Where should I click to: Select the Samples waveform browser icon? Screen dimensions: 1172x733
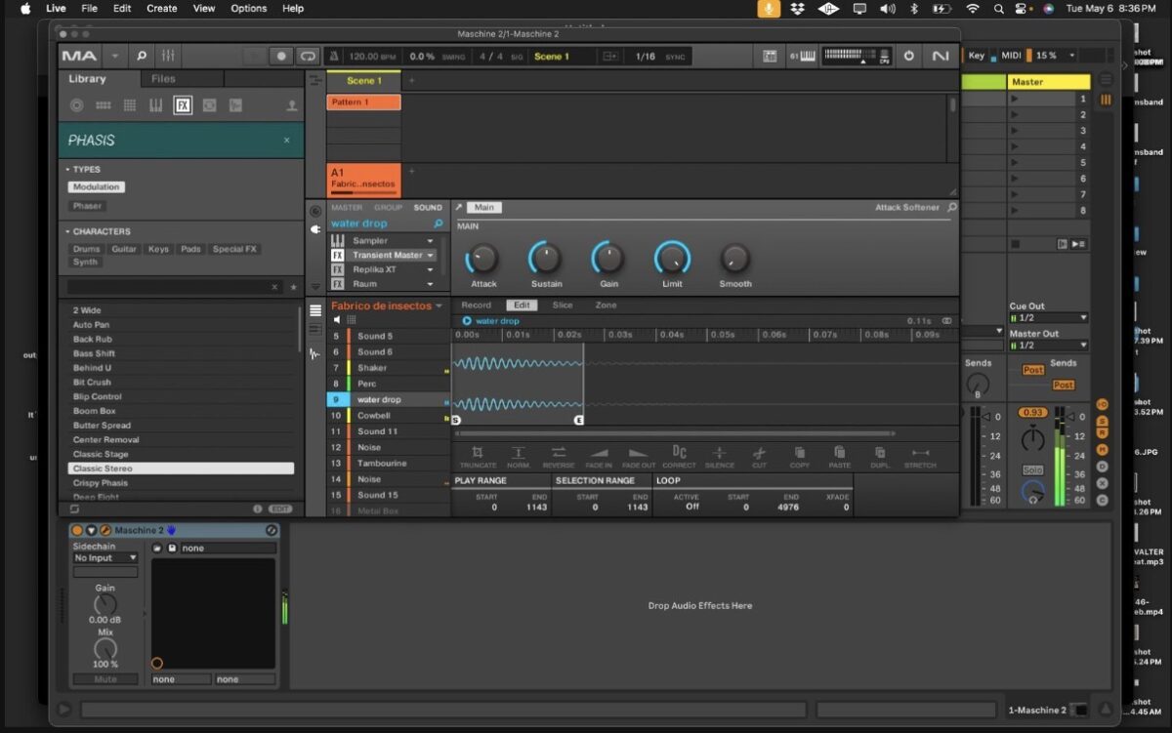[x=235, y=105]
